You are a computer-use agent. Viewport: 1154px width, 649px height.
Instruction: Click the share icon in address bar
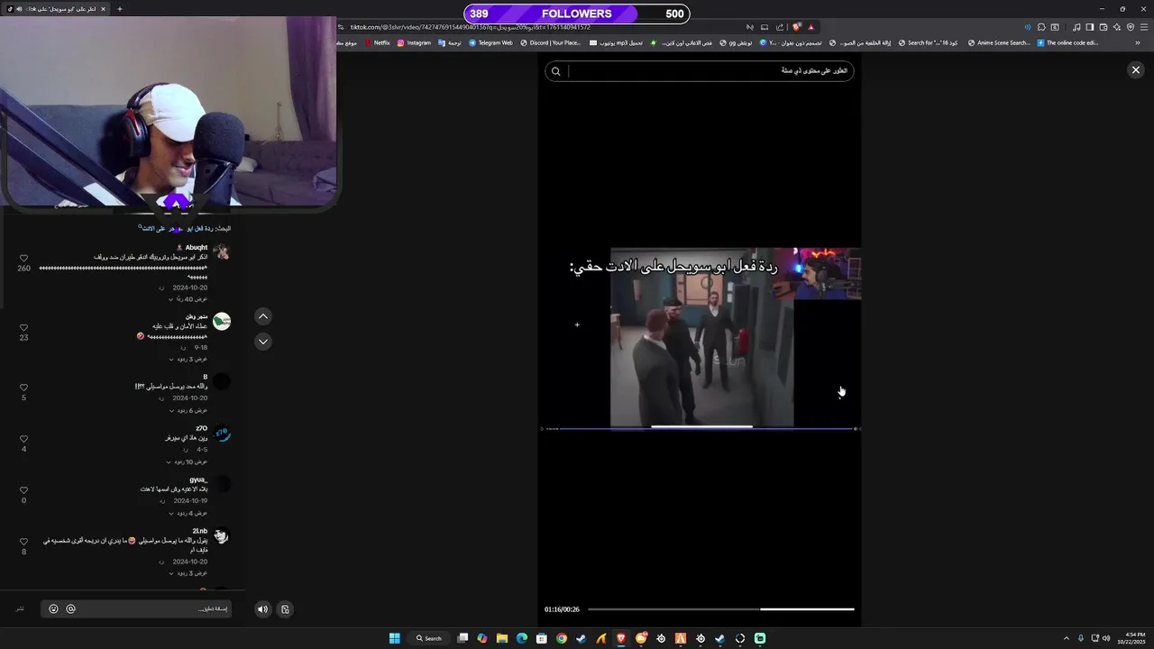click(780, 27)
